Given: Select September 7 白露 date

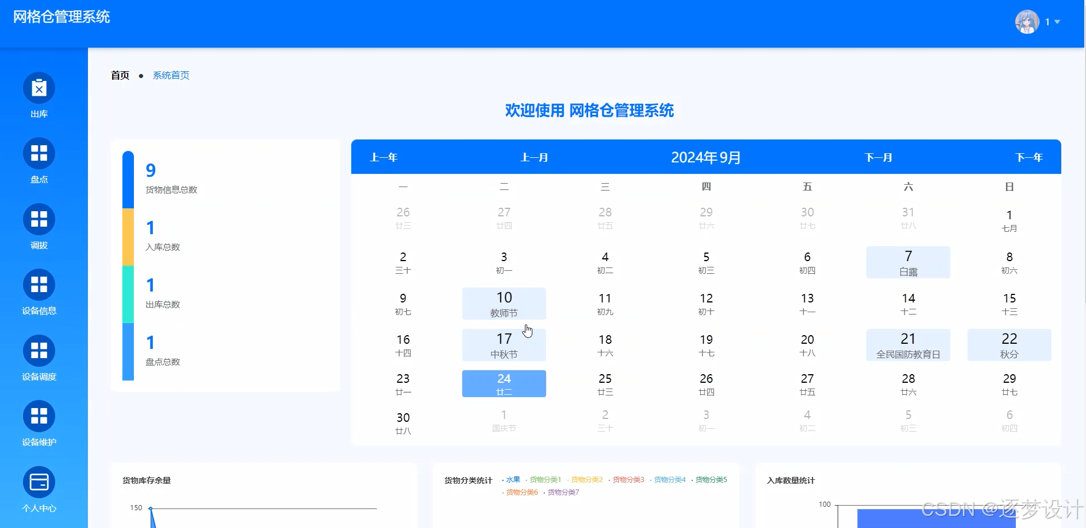Looking at the screenshot, I should coord(908,262).
